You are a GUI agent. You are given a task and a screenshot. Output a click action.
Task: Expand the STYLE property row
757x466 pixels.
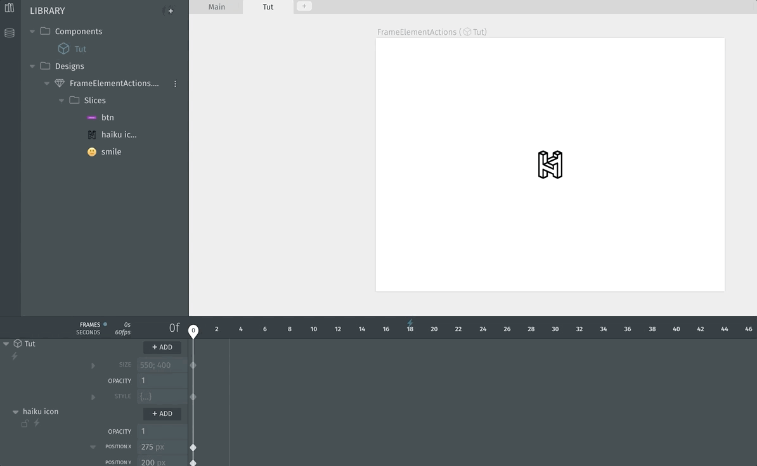(93, 397)
